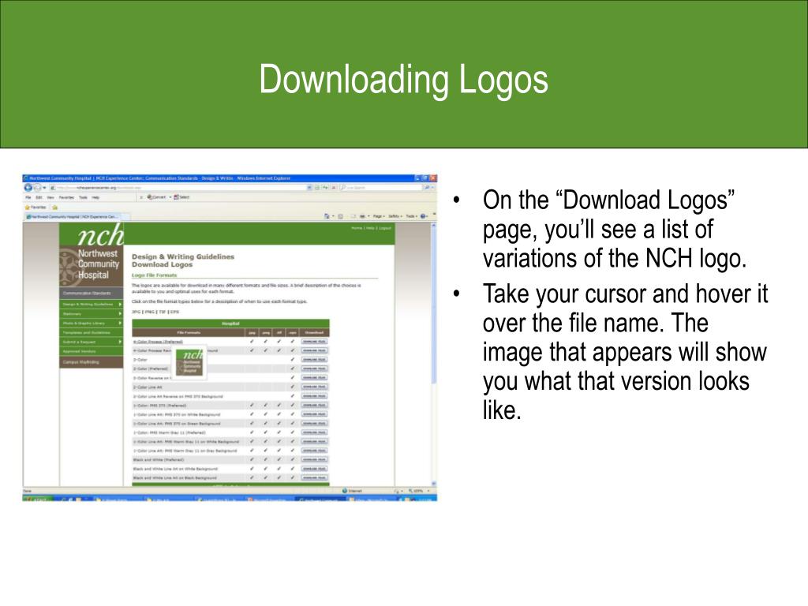This screenshot has height=606, width=808.
Task: Click the PNG format description link
Action: point(149,312)
